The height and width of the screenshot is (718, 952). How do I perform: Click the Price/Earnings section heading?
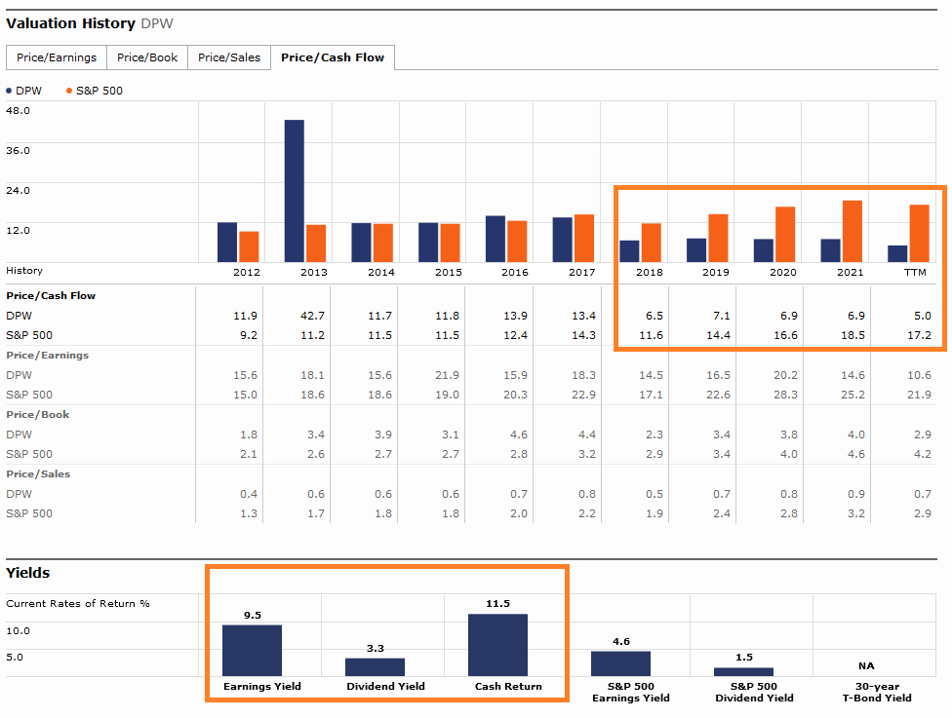point(48,356)
